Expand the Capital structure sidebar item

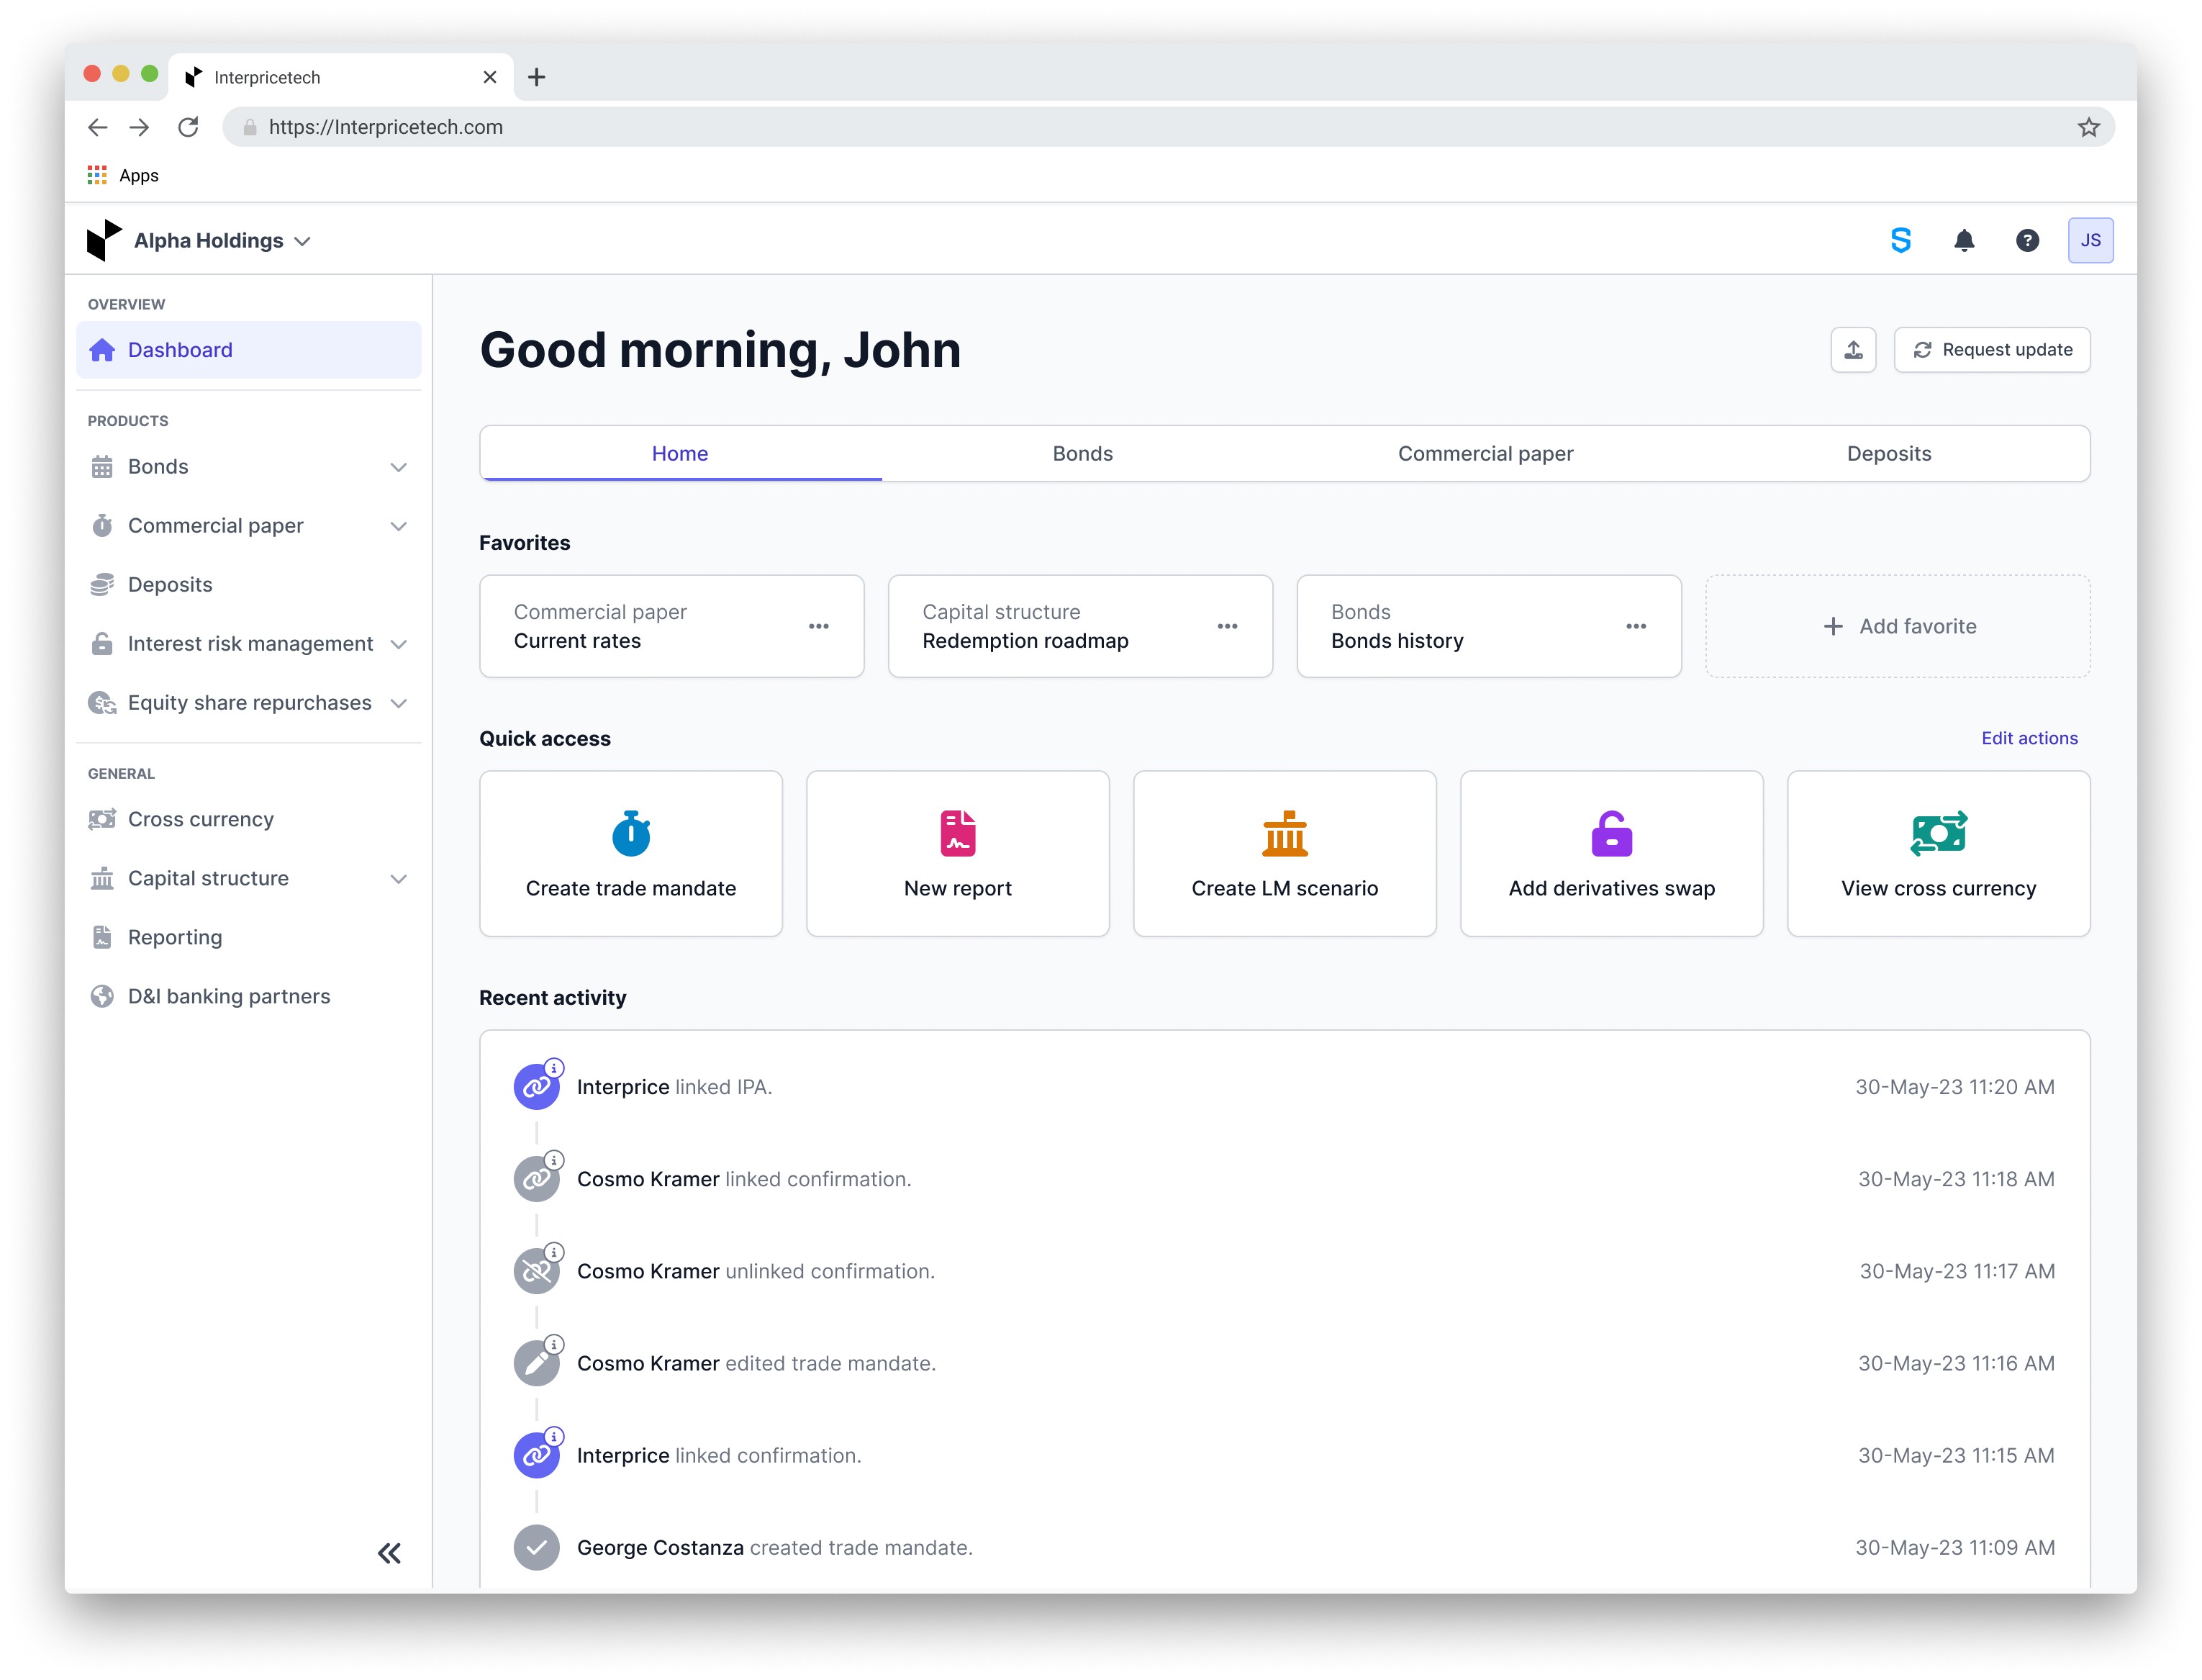click(398, 879)
